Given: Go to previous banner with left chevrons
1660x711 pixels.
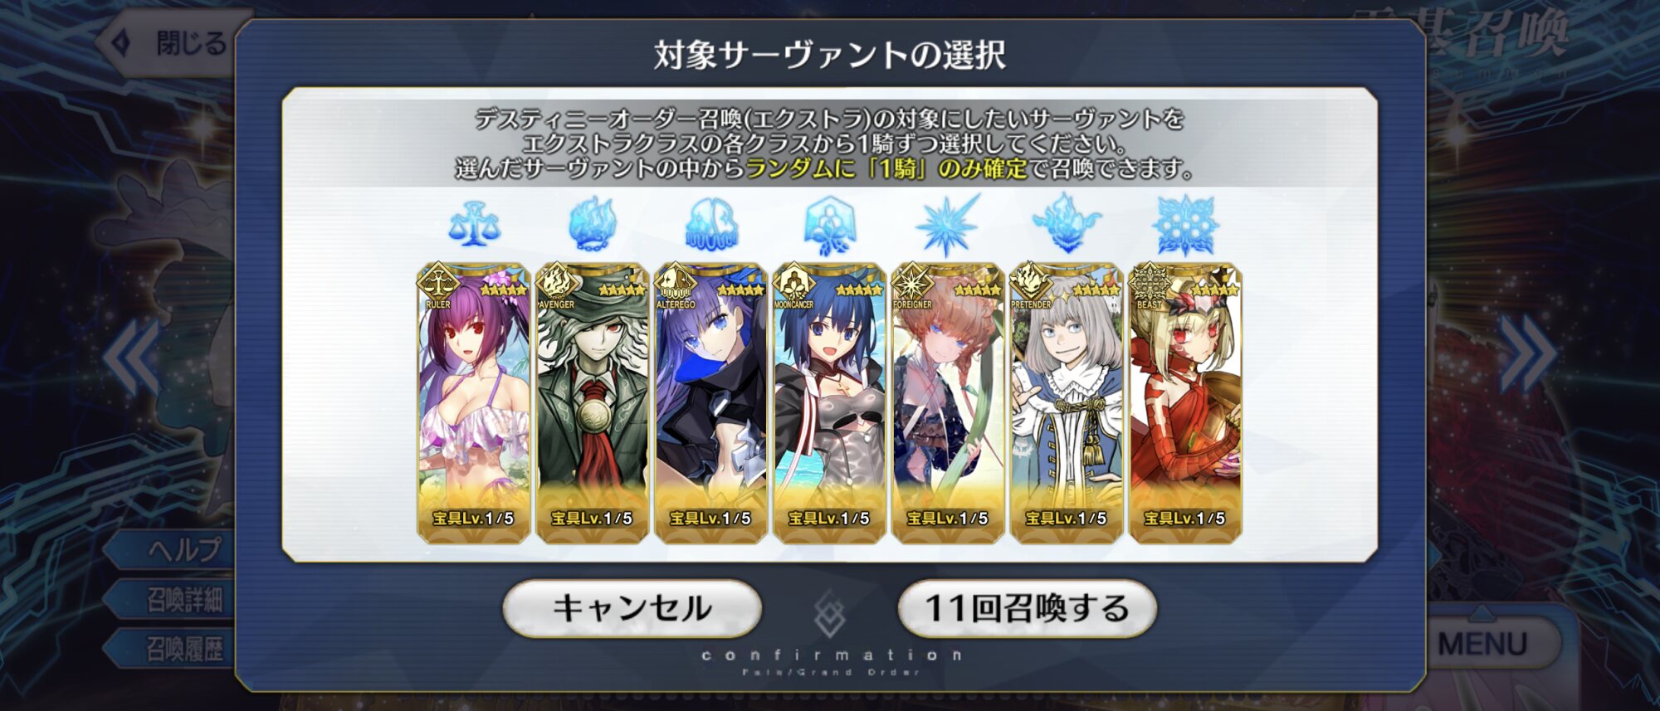Looking at the screenshot, I should coord(132,357).
